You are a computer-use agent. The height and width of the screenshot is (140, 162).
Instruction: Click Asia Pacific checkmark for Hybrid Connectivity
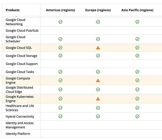(x=137, y=116)
